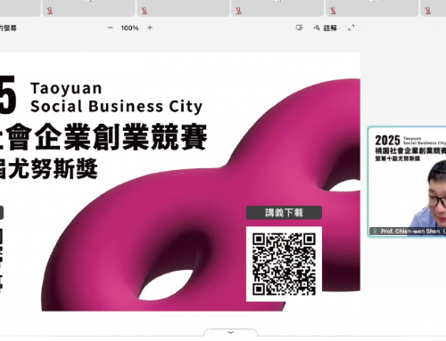This screenshot has width=446, height=341.
Task: Click the 講義下載 label on the slide
Action: click(284, 213)
